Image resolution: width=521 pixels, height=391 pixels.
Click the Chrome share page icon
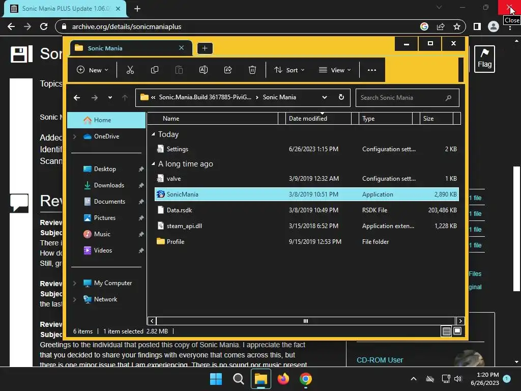pyautogui.click(x=441, y=26)
